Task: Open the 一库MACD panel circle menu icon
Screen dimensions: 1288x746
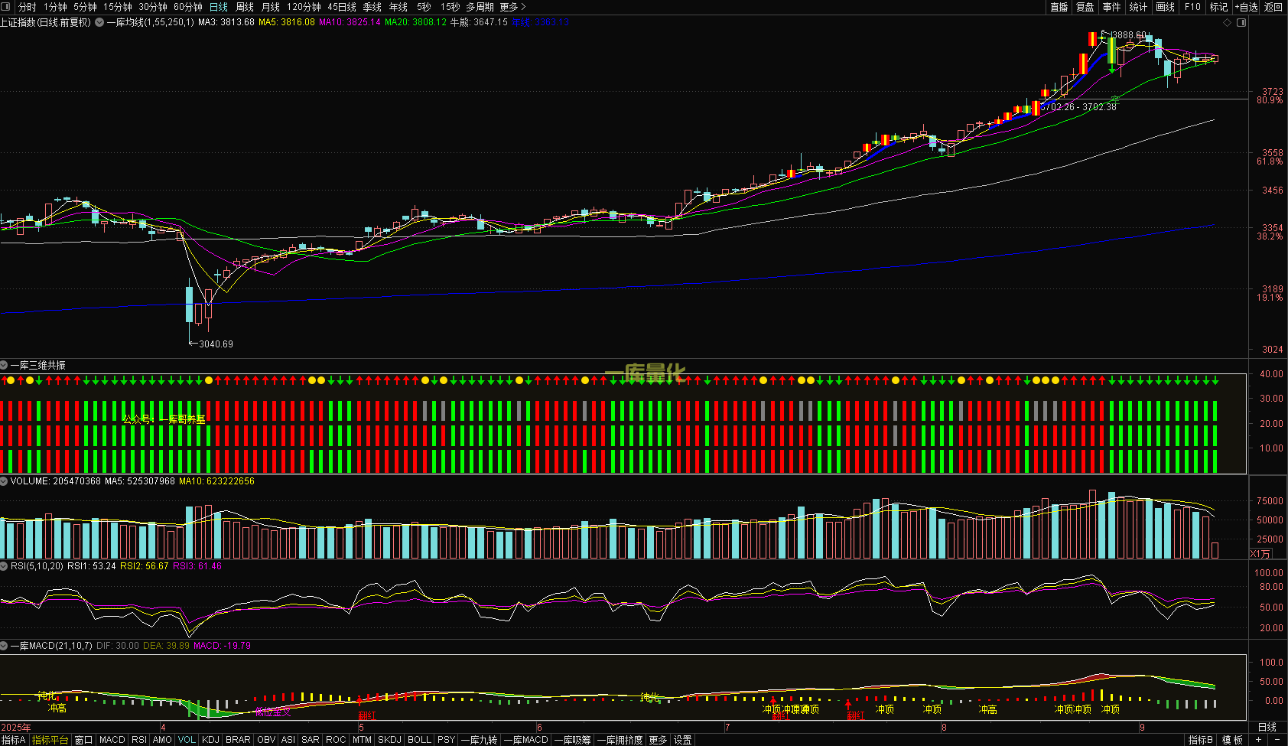Action: click(x=5, y=646)
